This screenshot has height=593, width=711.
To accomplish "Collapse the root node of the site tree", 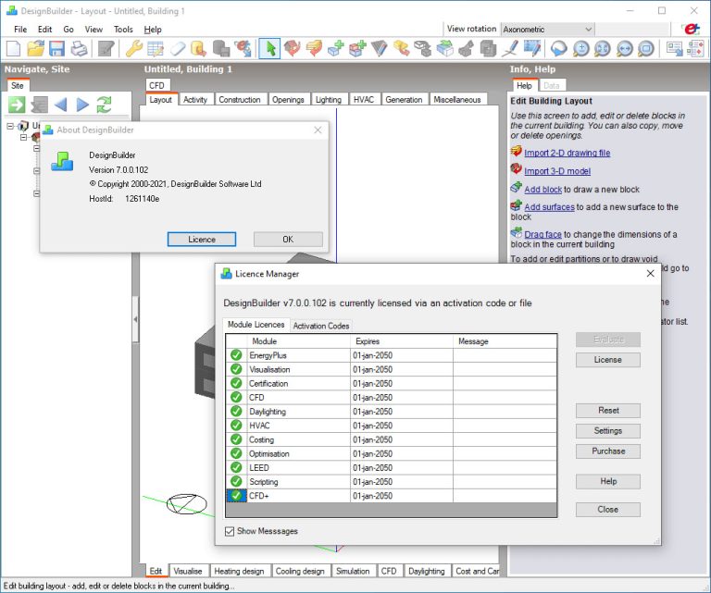I will click(x=10, y=126).
